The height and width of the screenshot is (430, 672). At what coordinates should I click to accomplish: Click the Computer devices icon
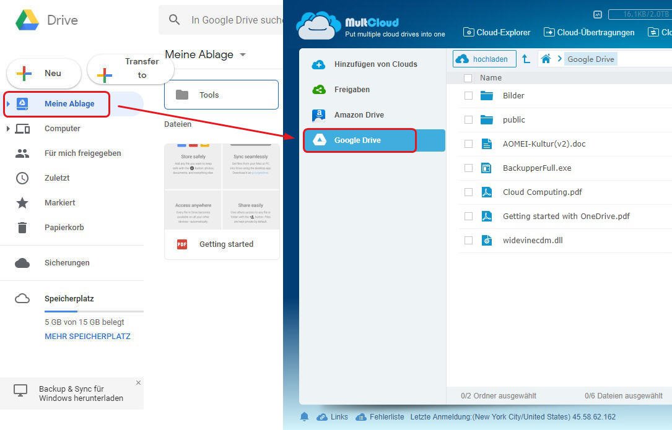(22, 129)
